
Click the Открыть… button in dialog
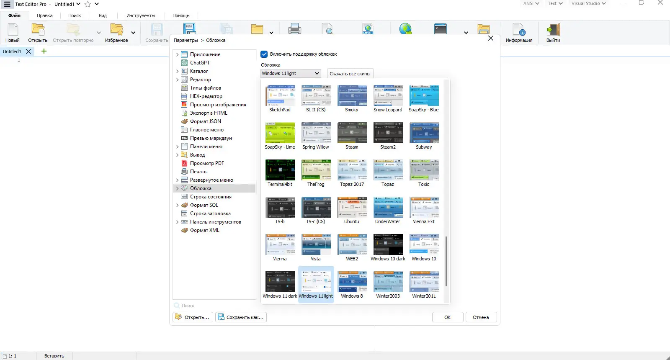[x=193, y=317]
